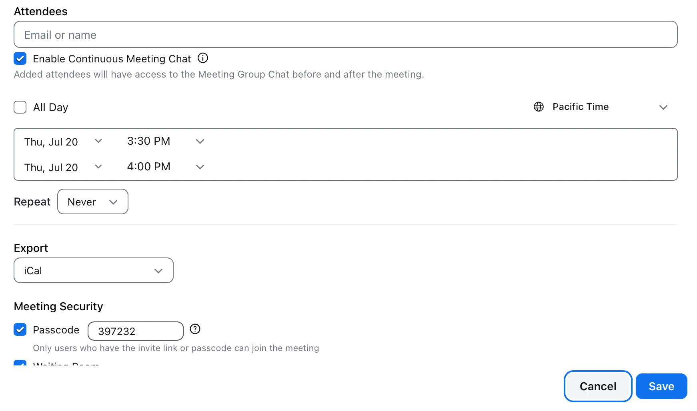Click the chevron next to Pacific Time
The width and height of the screenshot is (697, 411).
coord(663,107)
